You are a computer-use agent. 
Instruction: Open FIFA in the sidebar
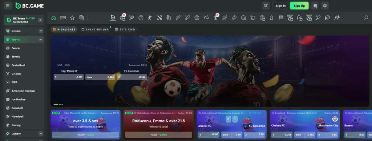pos(24,82)
